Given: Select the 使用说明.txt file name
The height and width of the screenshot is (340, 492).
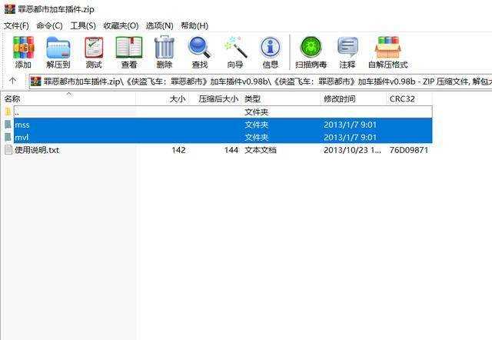Looking at the screenshot, I should point(37,150).
